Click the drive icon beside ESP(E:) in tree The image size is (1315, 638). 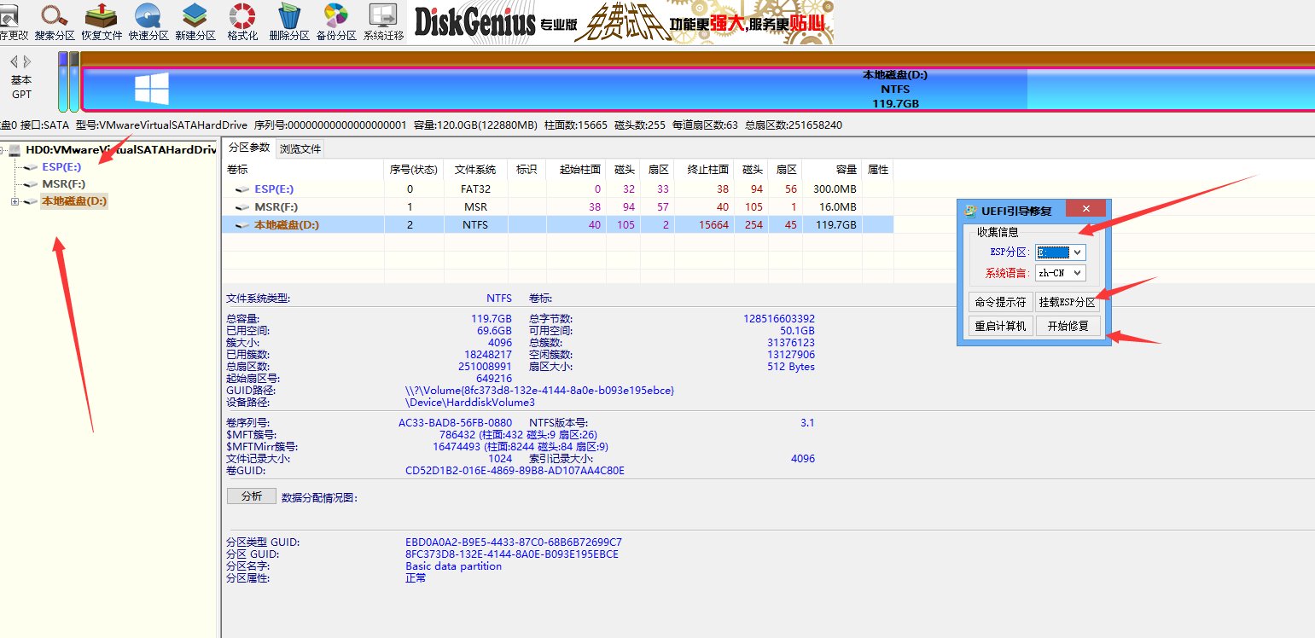(x=31, y=167)
